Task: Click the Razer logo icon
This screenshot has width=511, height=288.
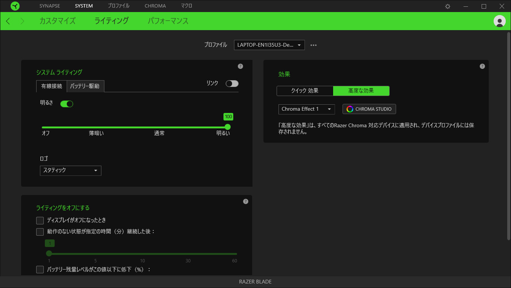Action: (15, 6)
